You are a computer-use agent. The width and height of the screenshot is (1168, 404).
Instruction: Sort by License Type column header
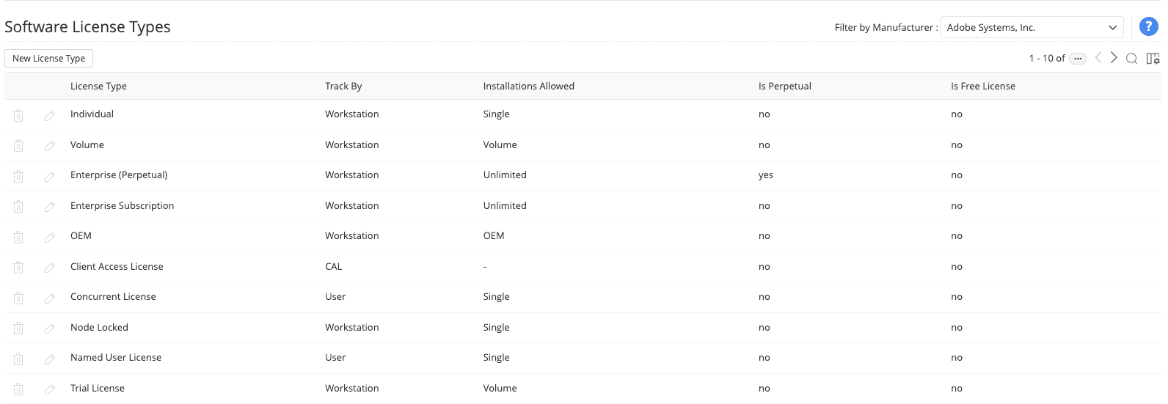point(98,87)
